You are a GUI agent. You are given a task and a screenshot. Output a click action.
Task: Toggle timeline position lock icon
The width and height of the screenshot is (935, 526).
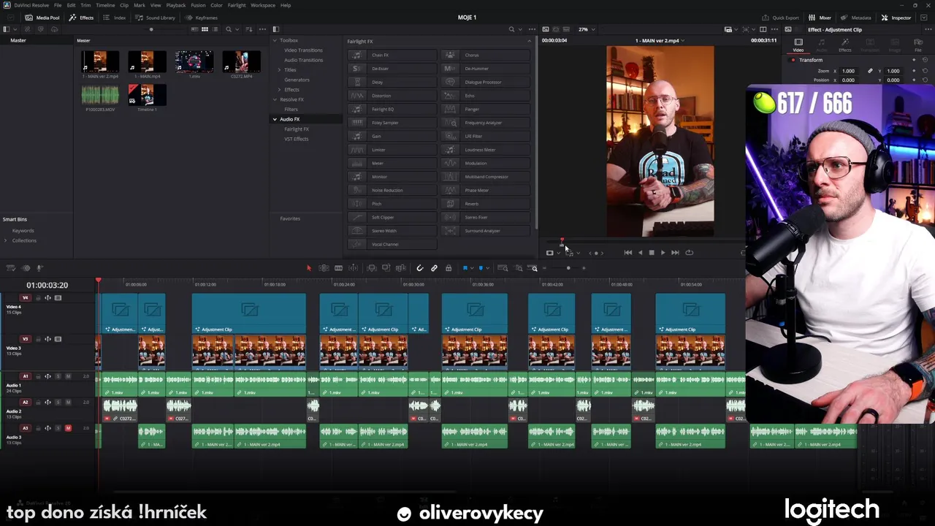click(x=449, y=268)
